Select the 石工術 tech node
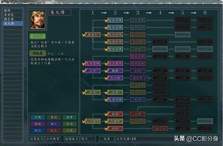The height and width of the screenshot is (146, 223). point(115,78)
